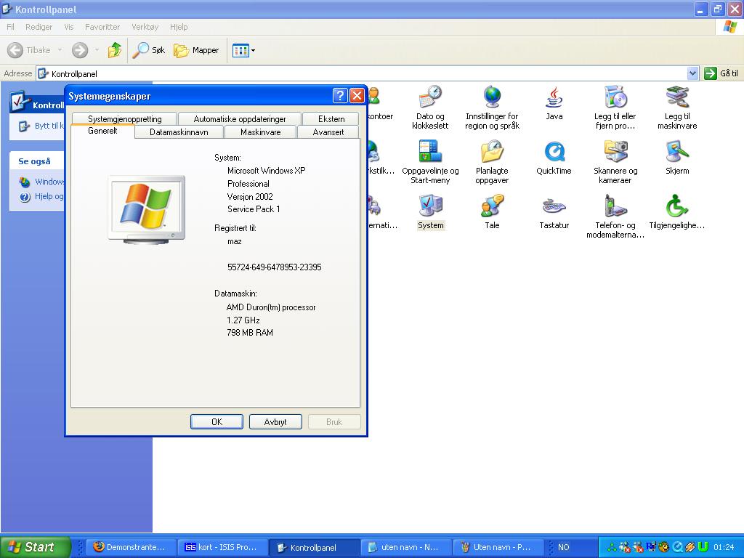
Task: Switch to kort - ISIS Pro taskbar item
Action: (x=223, y=547)
